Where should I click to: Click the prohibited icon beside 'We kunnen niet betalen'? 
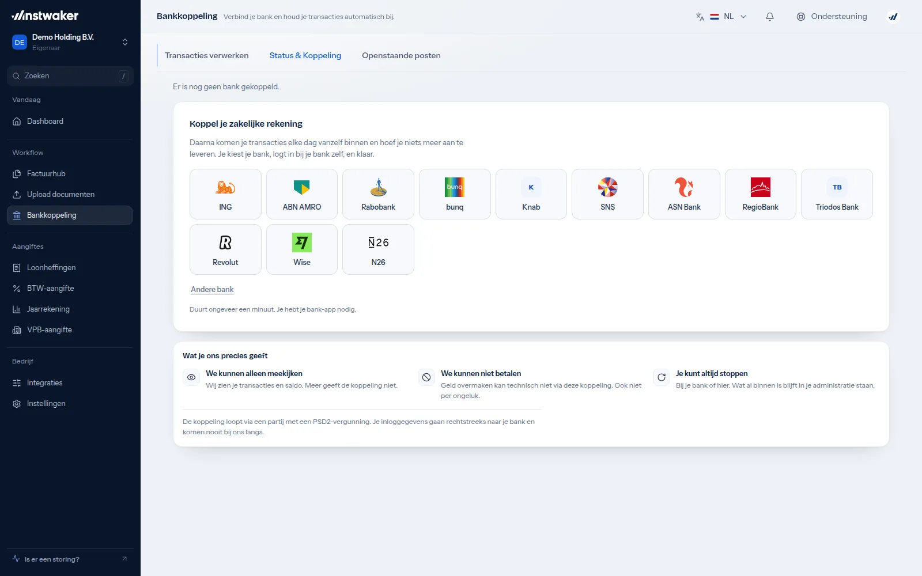[x=426, y=377]
